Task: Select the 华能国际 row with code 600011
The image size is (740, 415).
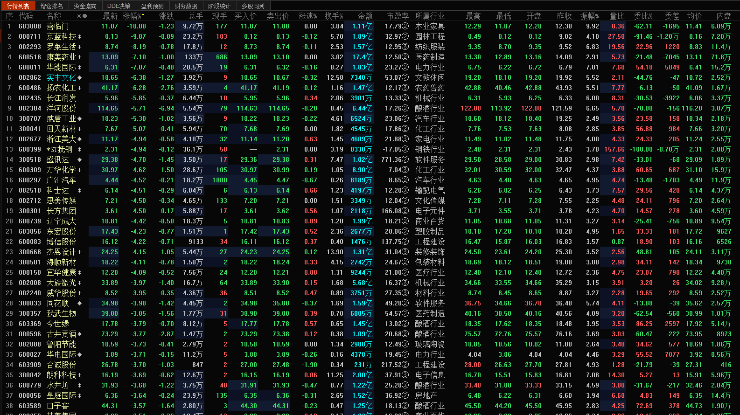Action: point(370,67)
